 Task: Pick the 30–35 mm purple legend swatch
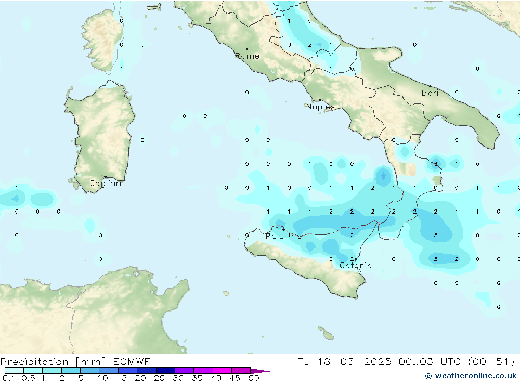coord(185,371)
